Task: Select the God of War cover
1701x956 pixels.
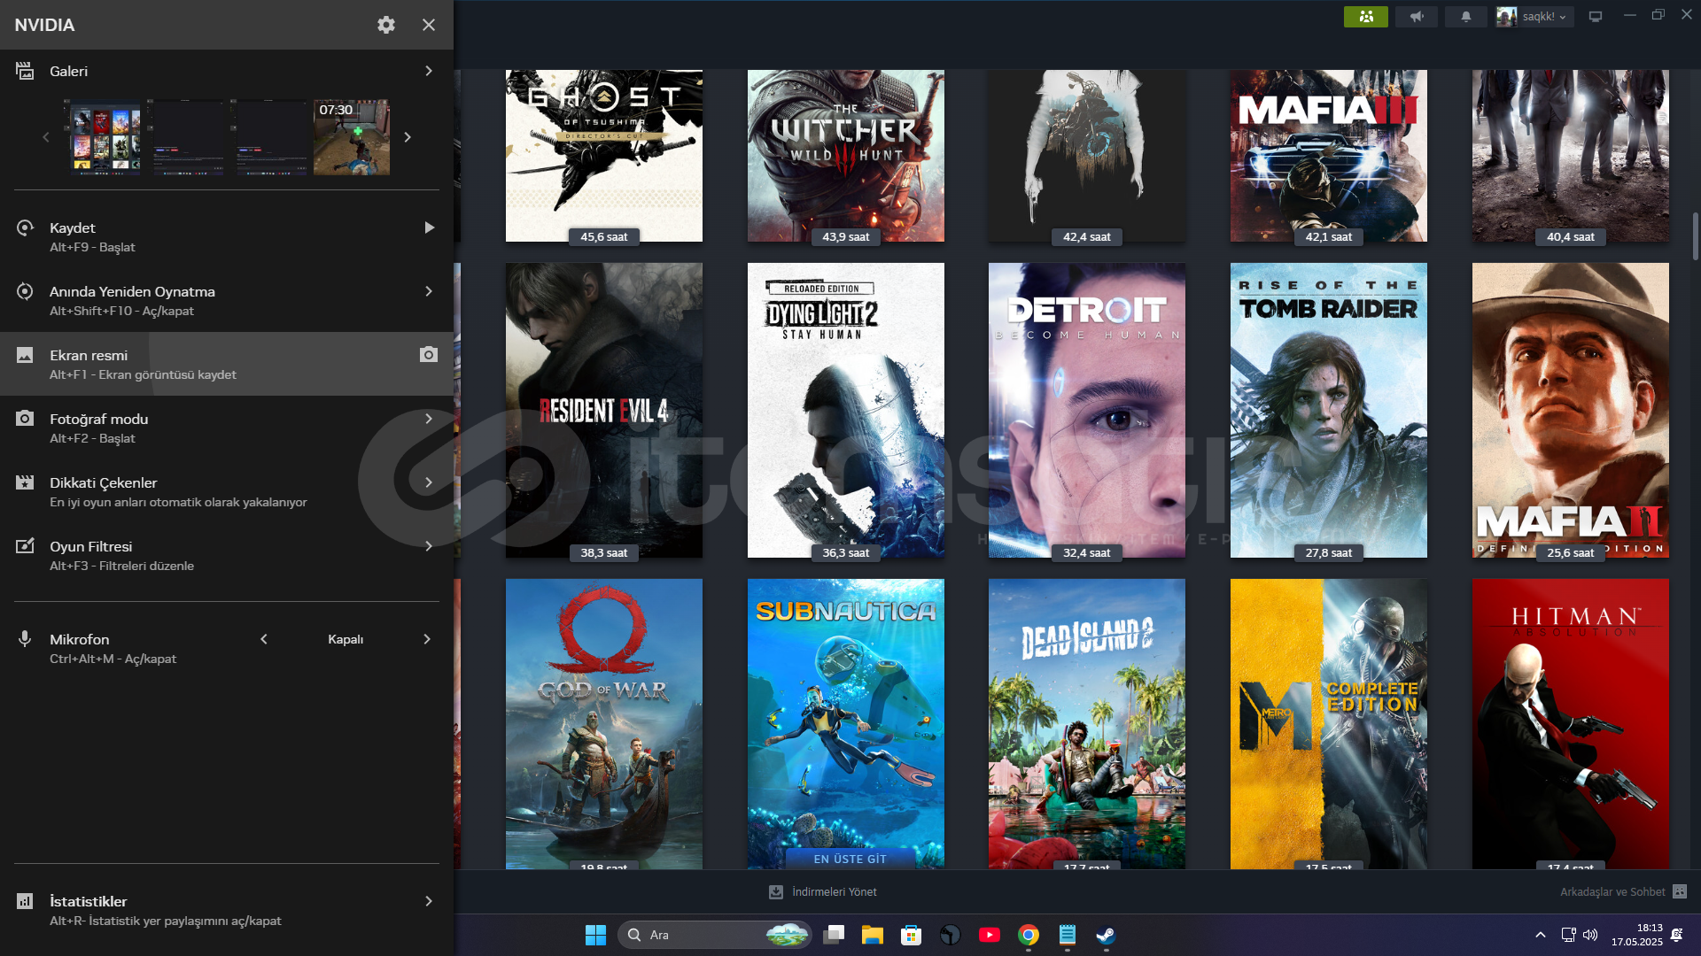Action: 604,724
